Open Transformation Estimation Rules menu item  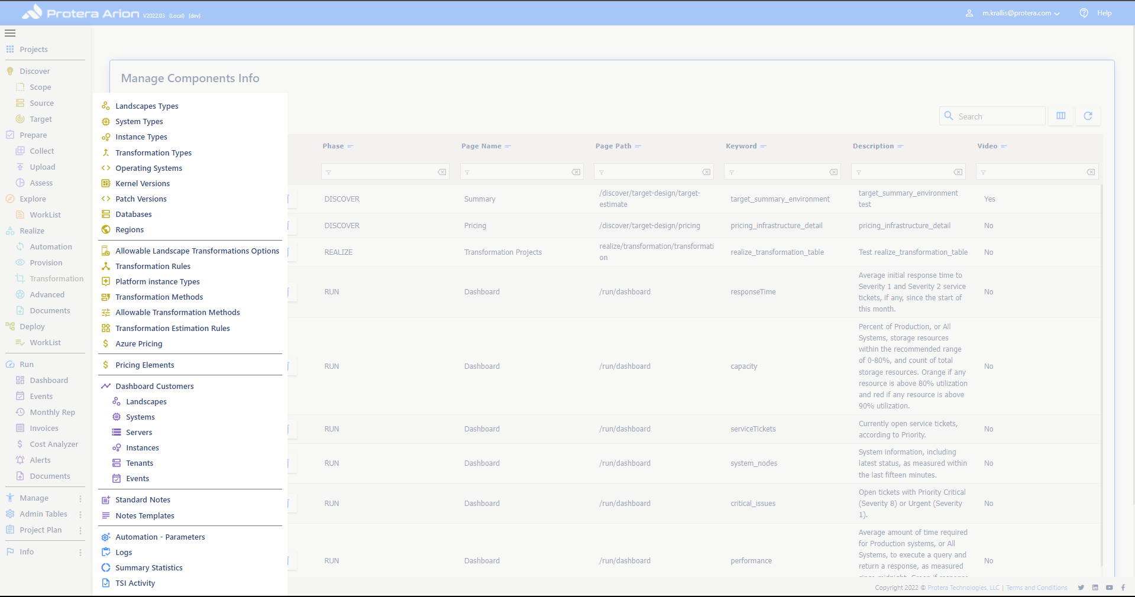172,329
